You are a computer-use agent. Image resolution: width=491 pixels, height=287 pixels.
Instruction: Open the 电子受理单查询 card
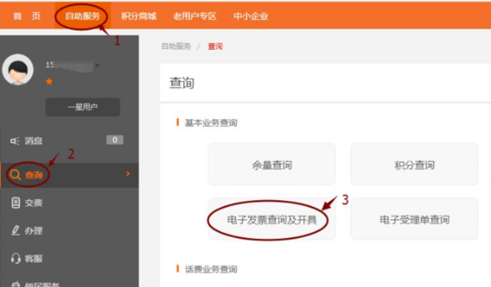[414, 220]
